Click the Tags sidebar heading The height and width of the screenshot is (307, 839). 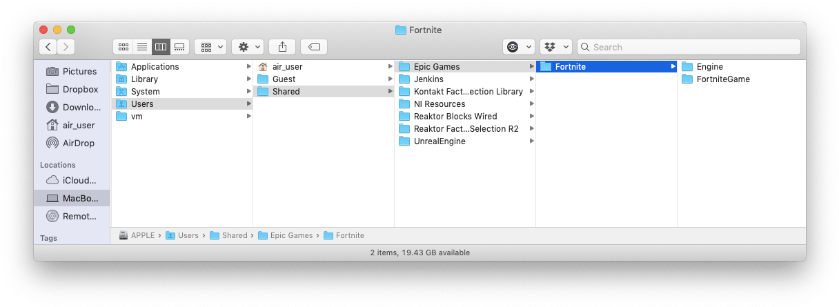(48, 237)
